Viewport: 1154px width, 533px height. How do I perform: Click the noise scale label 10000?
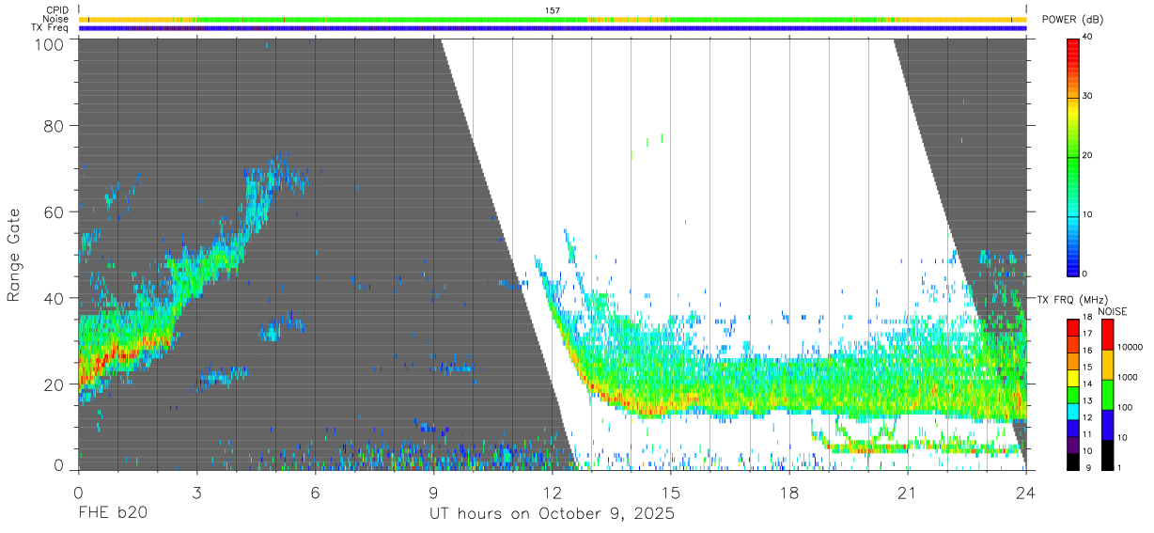click(x=1129, y=348)
